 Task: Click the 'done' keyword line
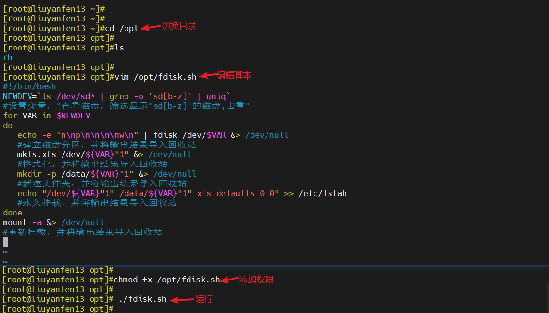tap(13, 213)
